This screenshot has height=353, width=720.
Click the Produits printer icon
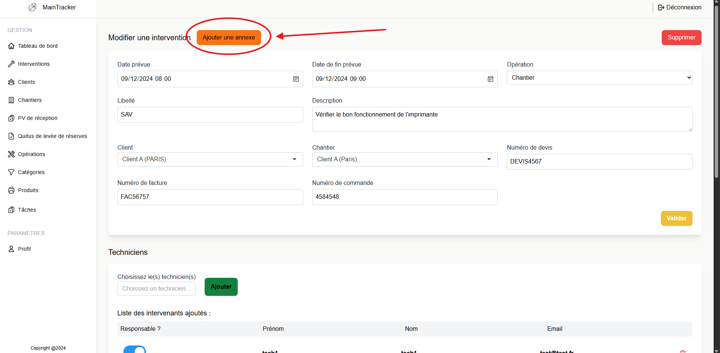[11, 190]
